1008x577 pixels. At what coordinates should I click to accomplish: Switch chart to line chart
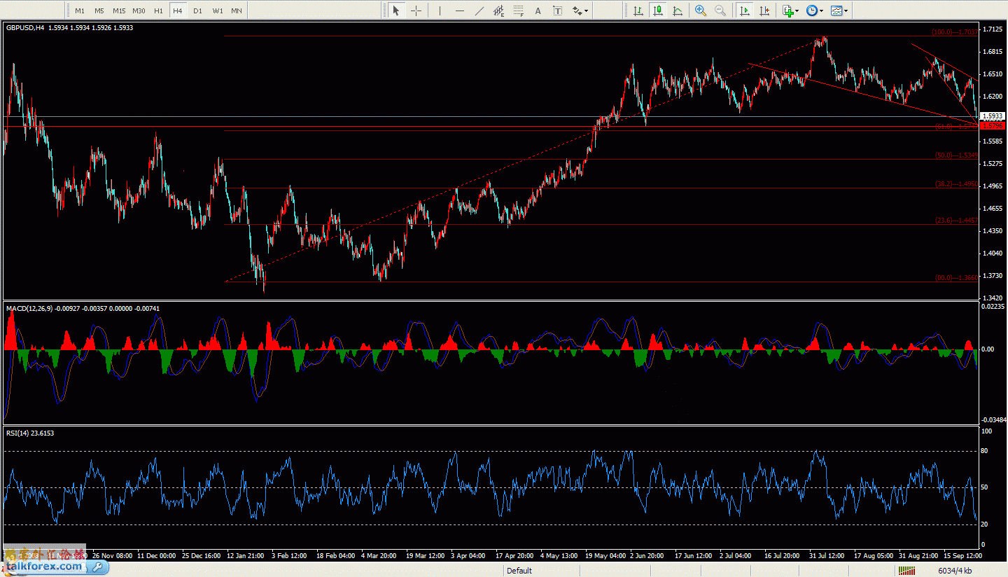point(678,11)
